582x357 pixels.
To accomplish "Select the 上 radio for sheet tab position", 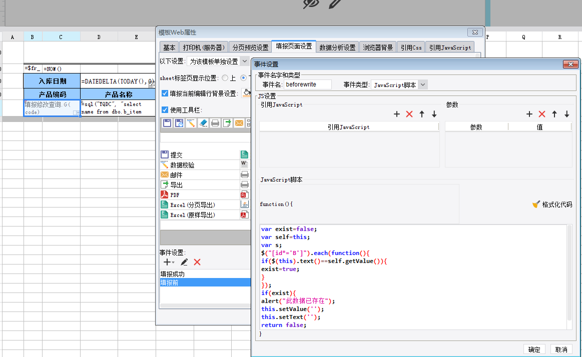I will point(225,78).
